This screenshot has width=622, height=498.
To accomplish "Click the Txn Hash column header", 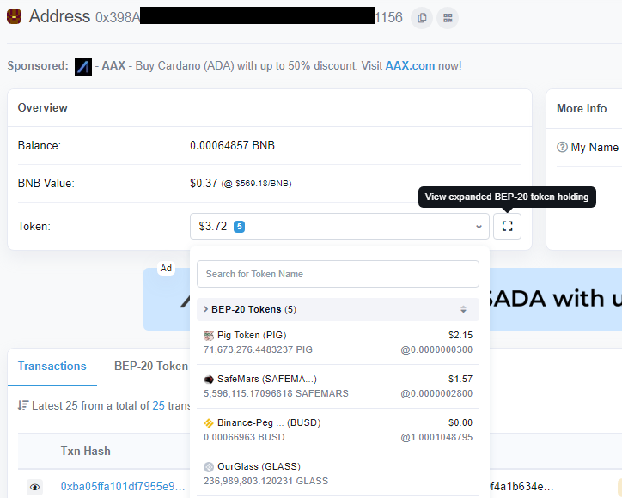I will 85,452.
